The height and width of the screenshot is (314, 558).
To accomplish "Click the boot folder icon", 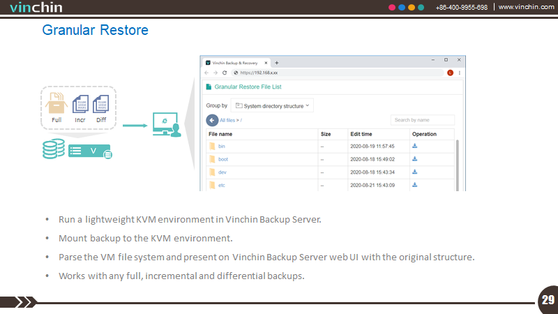I will 213,159.
